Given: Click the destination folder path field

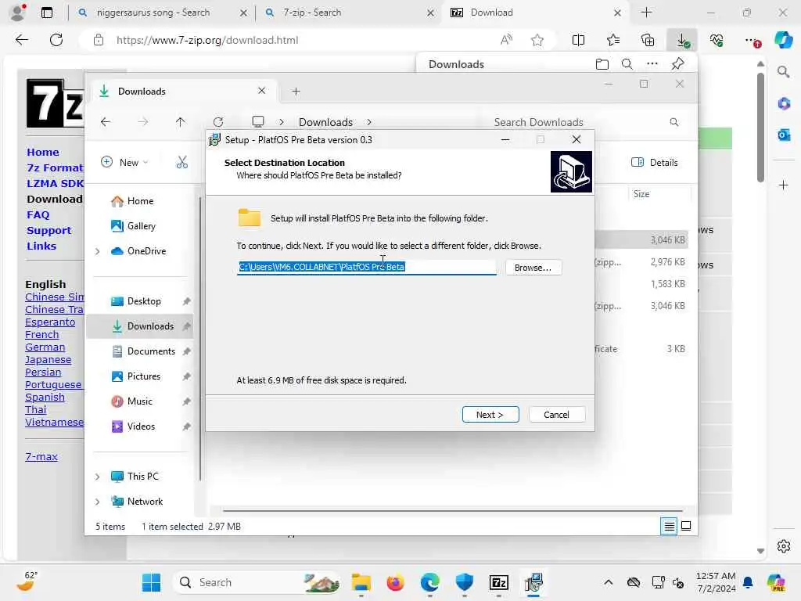Looking at the screenshot, I should 366,267.
